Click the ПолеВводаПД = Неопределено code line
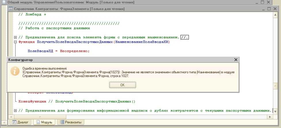The height and width of the screenshot is (128, 281). 59,51
